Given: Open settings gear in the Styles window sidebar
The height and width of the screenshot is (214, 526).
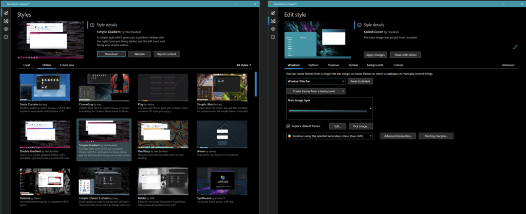Looking at the screenshot, I should pos(6,29).
